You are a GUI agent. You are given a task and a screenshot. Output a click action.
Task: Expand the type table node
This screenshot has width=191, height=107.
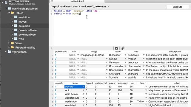[x=12, y=39]
